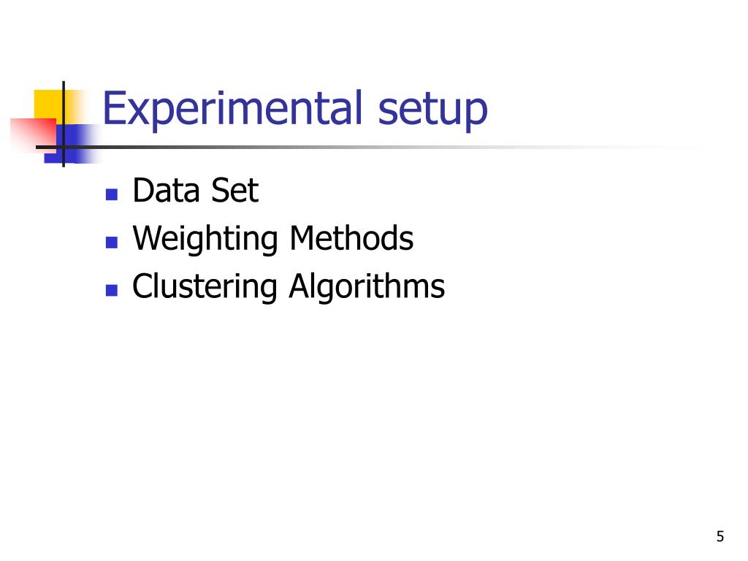Viewport: 748px width, 561px height.
Task: Click the word "Methods"
Action: coord(351,238)
